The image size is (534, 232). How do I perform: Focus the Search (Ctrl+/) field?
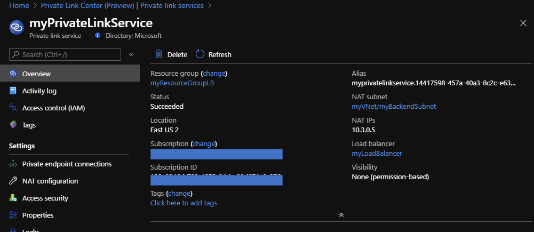pyautogui.click(x=65, y=54)
